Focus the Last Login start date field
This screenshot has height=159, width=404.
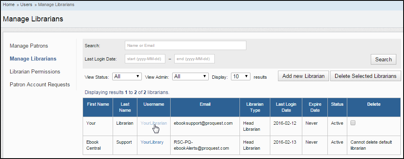coord(145,59)
